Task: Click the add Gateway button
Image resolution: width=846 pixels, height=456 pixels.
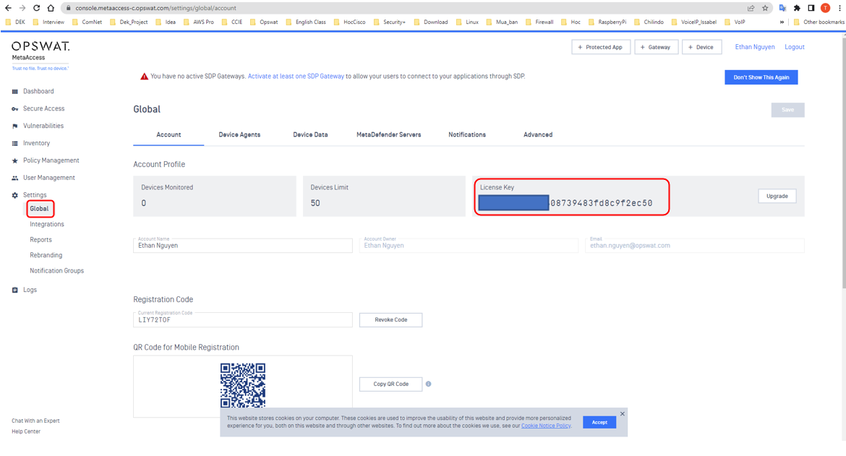Action: point(656,48)
